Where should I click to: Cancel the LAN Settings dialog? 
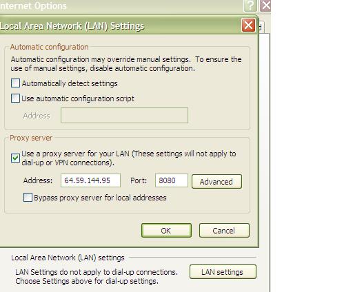[x=224, y=230]
